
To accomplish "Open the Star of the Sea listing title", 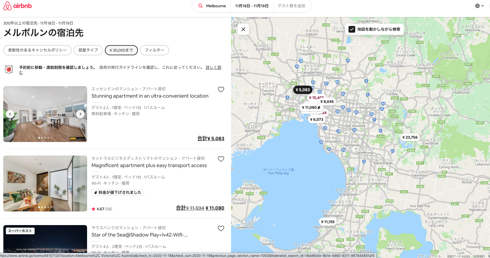I will pyautogui.click(x=140, y=235).
